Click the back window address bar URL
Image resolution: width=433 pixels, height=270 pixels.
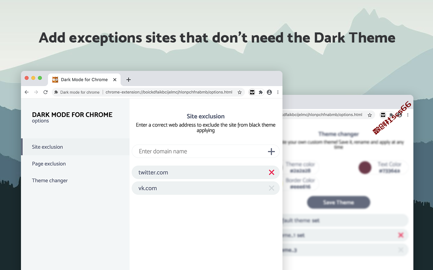(322, 115)
